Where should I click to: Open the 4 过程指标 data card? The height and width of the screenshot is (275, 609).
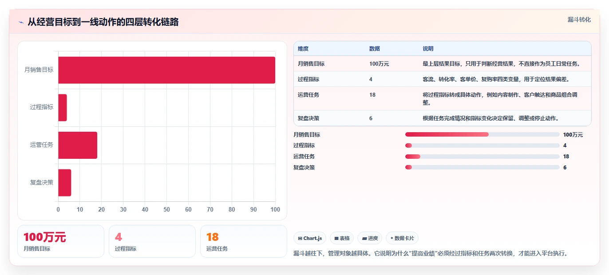click(152, 241)
